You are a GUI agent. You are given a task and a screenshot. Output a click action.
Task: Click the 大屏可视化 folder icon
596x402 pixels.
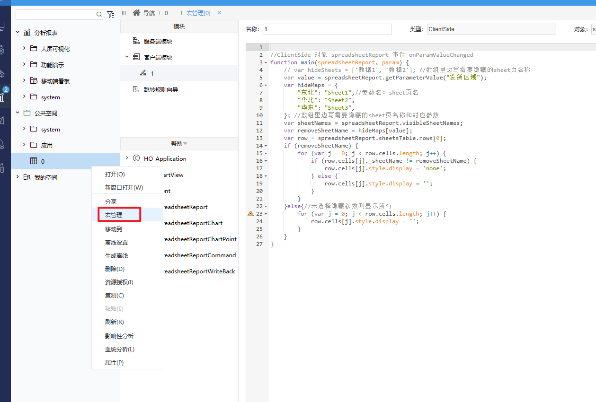point(34,49)
